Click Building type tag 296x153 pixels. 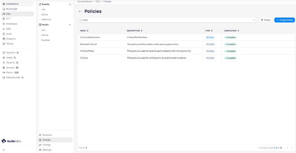click(x=210, y=37)
